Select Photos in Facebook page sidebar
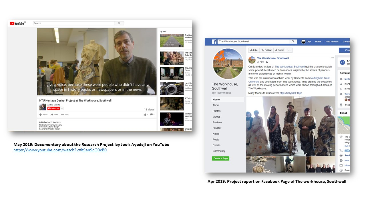The height and width of the screenshot is (206, 366). coord(216,111)
